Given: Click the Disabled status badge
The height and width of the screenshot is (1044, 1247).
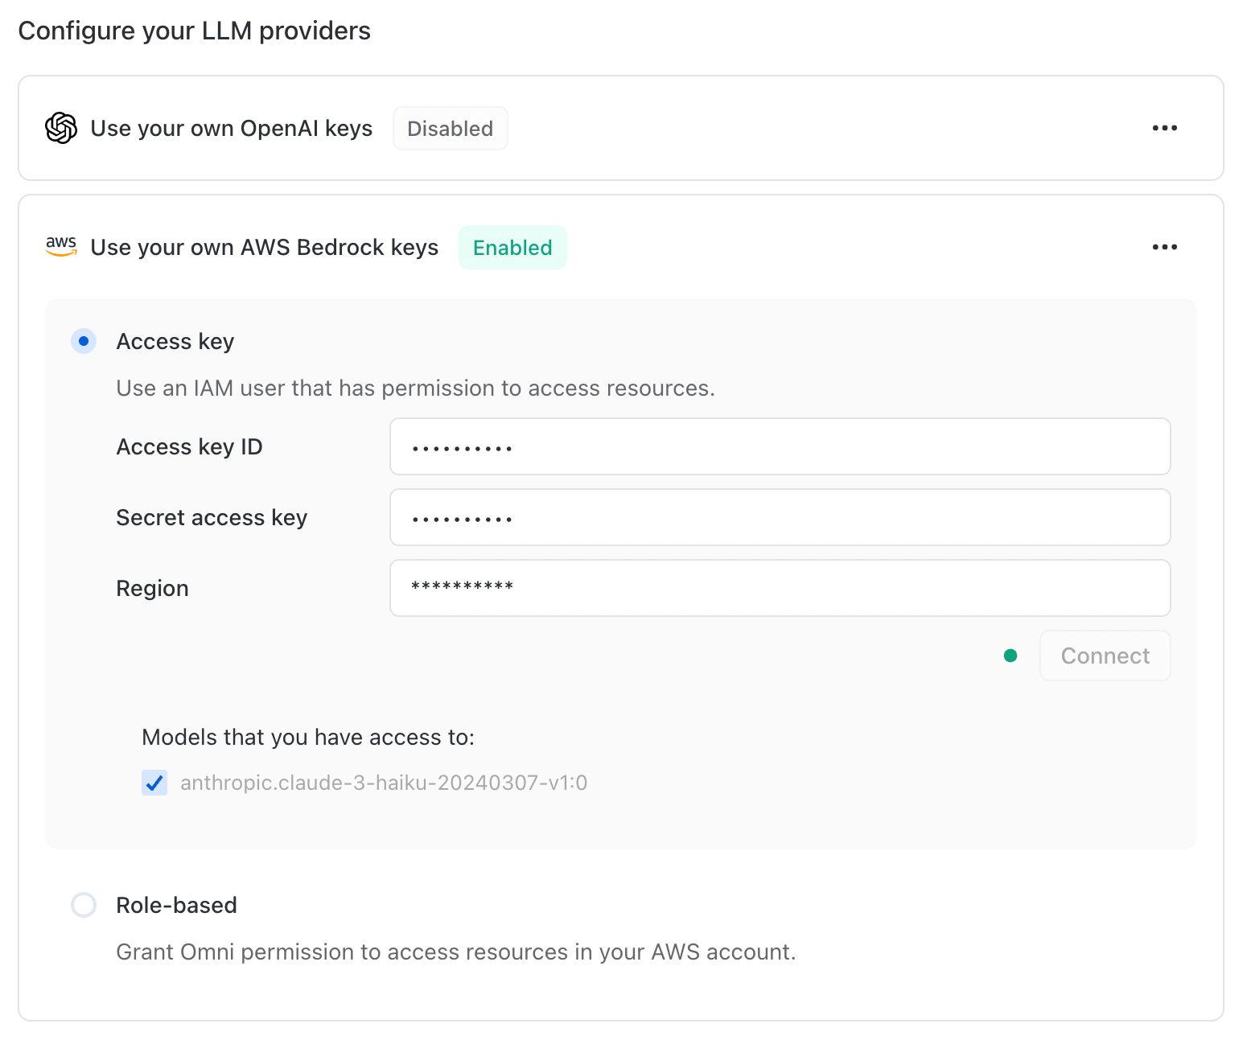Looking at the screenshot, I should tap(450, 129).
